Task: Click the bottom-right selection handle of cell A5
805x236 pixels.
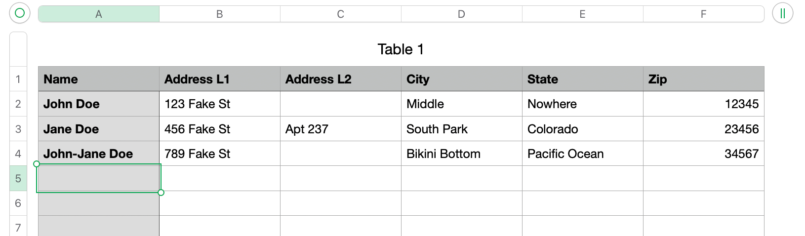Action: [x=161, y=193]
